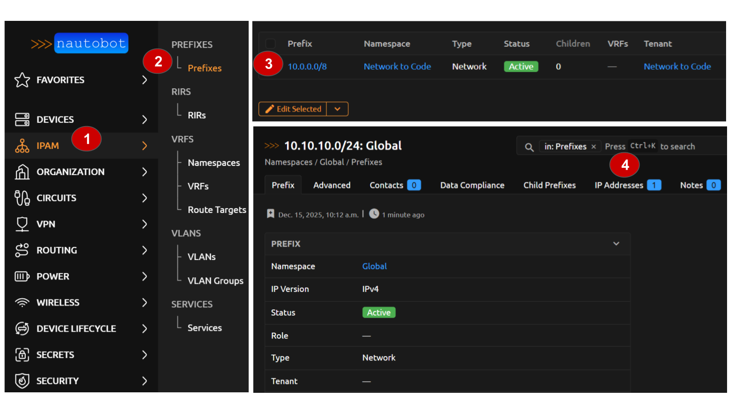This screenshot has height=419, width=746.
Task: Open the Edit Selected dropdown arrow
Action: click(338, 109)
